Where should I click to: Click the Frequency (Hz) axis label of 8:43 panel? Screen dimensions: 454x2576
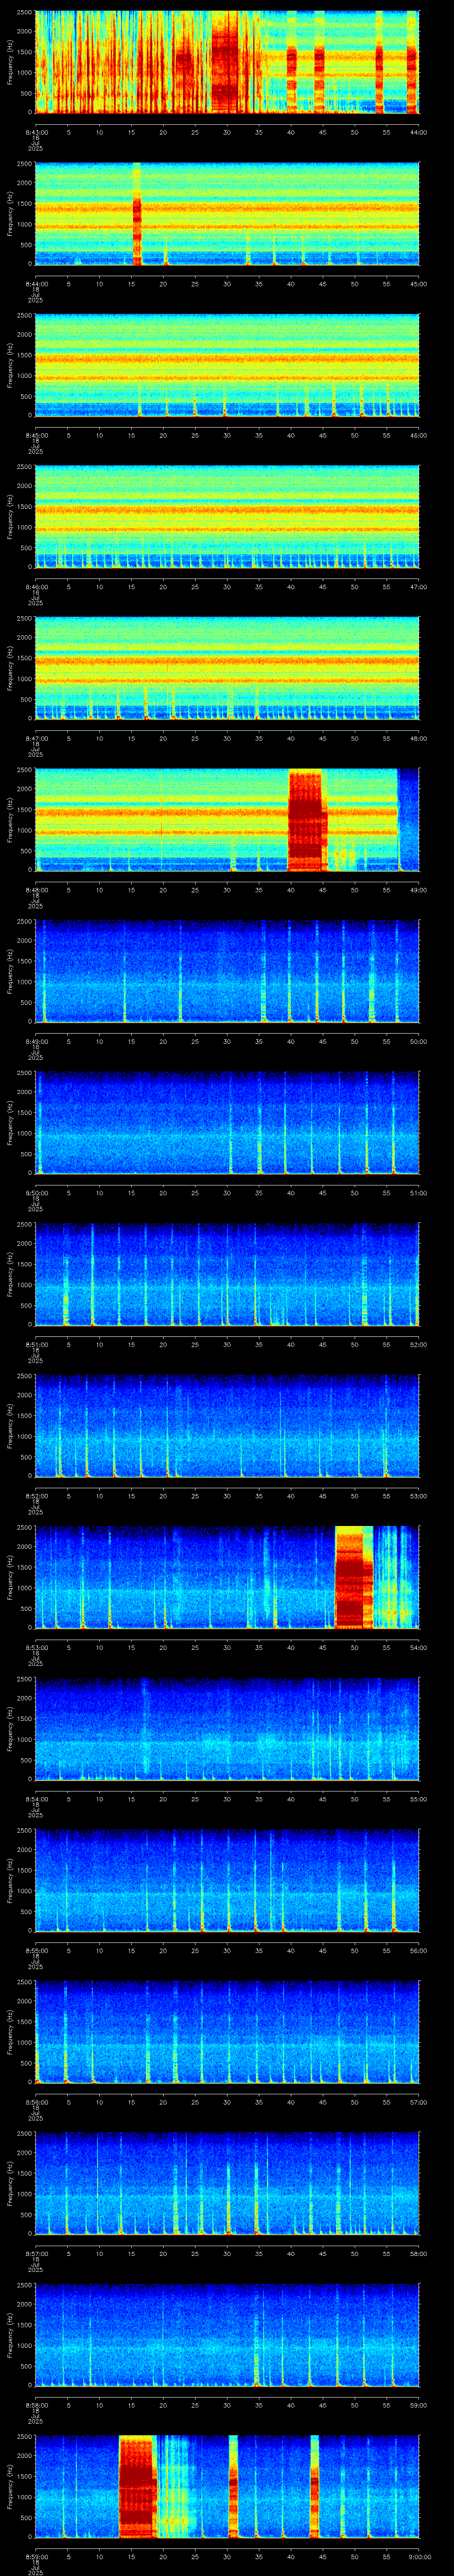coord(10,62)
